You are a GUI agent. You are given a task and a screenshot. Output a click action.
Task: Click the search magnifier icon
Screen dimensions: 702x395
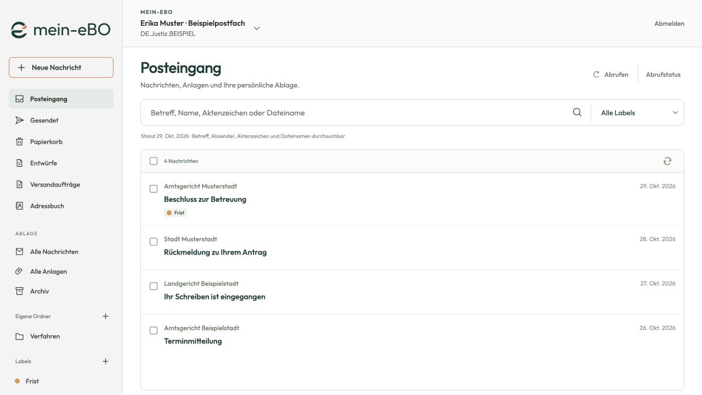point(577,112)
